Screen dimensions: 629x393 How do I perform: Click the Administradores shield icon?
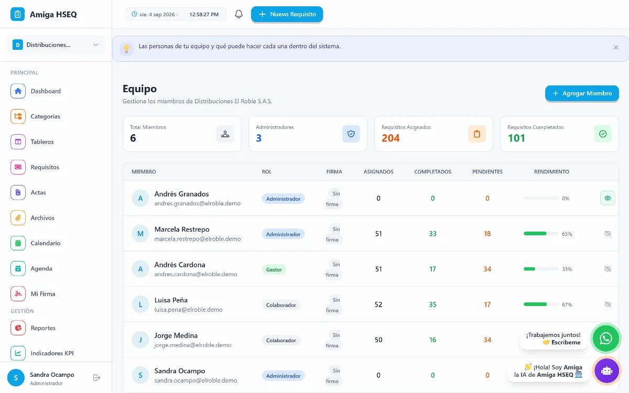pyautogui.click(x=351, y=134)
